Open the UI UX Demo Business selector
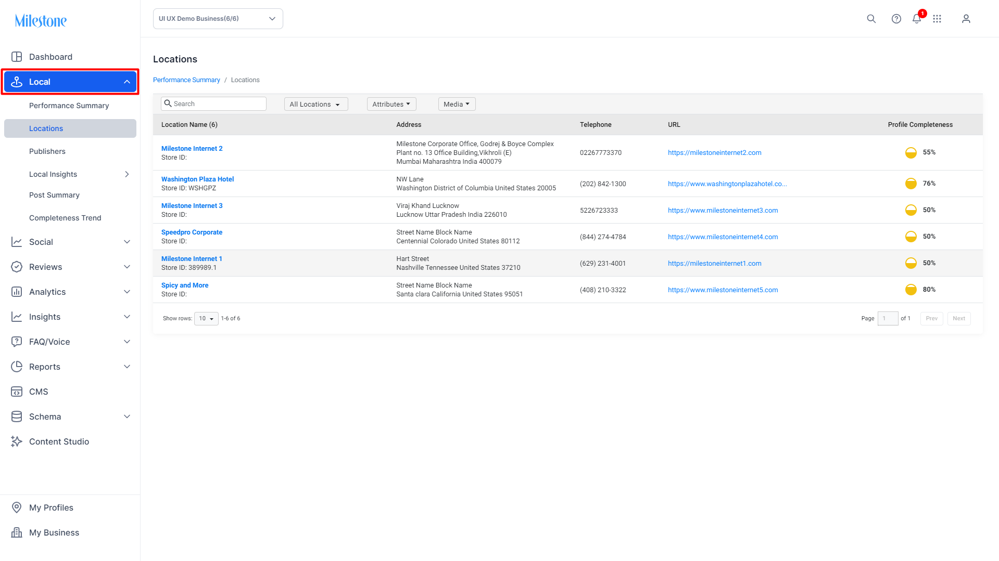This screenshot has width=999, height=561. pyautogui.click(x=218, y=19)
